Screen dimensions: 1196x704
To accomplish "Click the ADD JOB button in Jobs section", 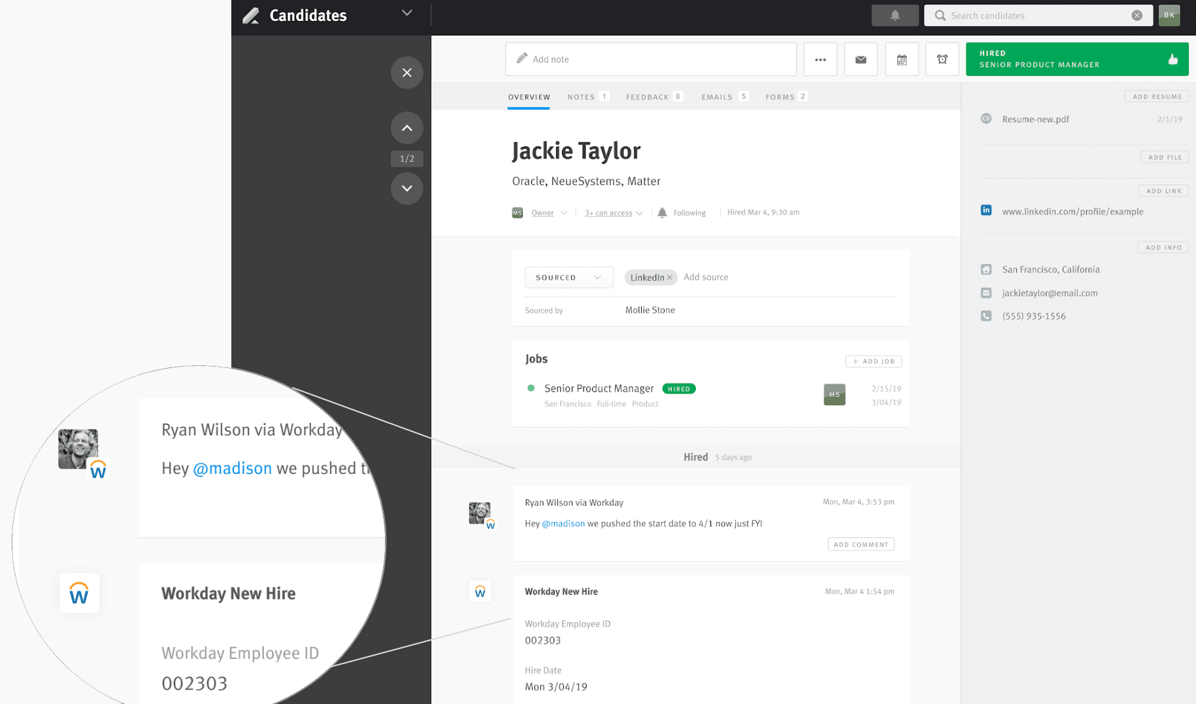I will pos(873,361).
